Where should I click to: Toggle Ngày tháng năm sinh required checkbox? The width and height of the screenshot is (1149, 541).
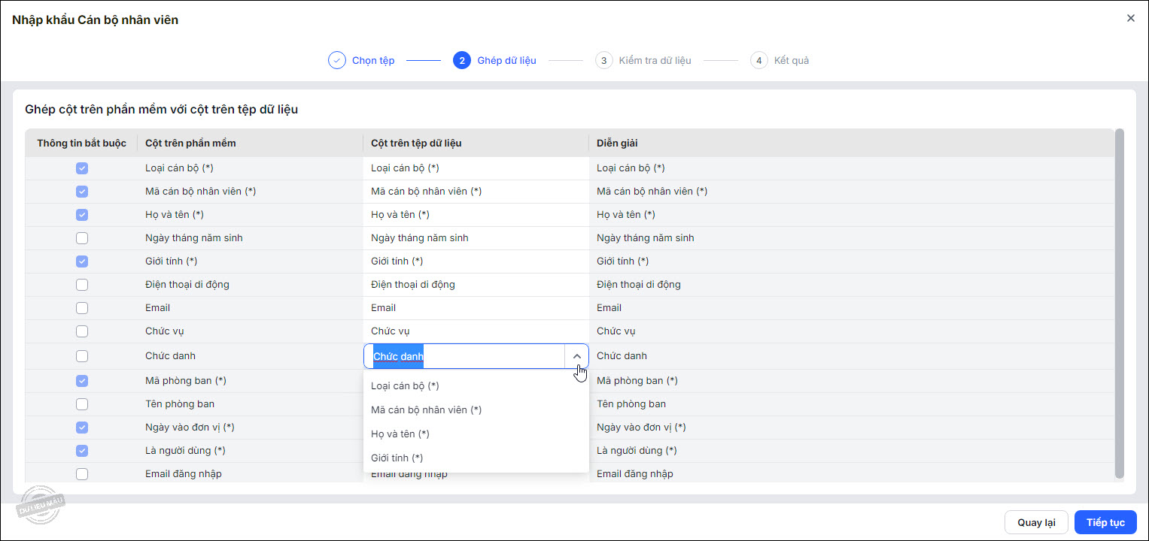[x=82, y=238]
